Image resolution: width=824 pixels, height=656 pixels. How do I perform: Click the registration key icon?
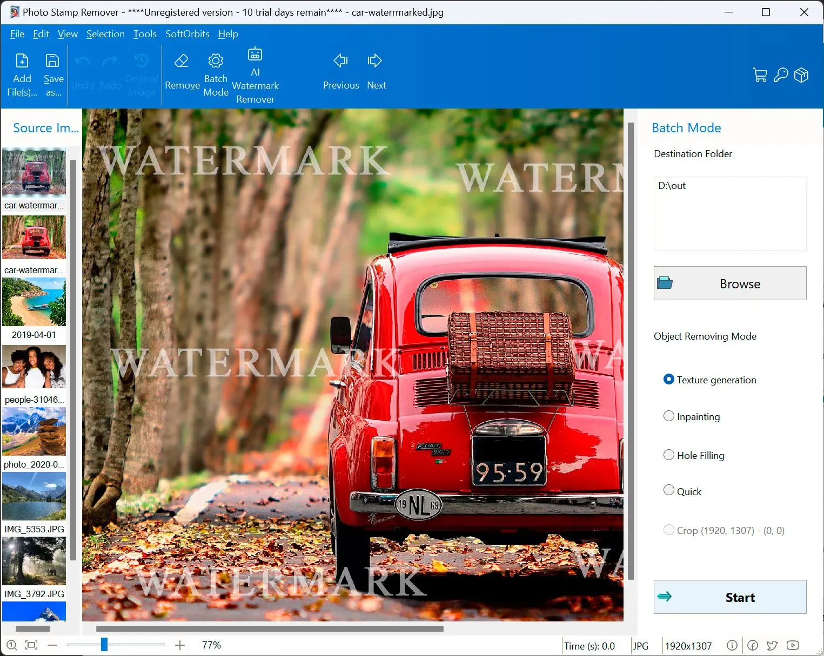[781, 75]
